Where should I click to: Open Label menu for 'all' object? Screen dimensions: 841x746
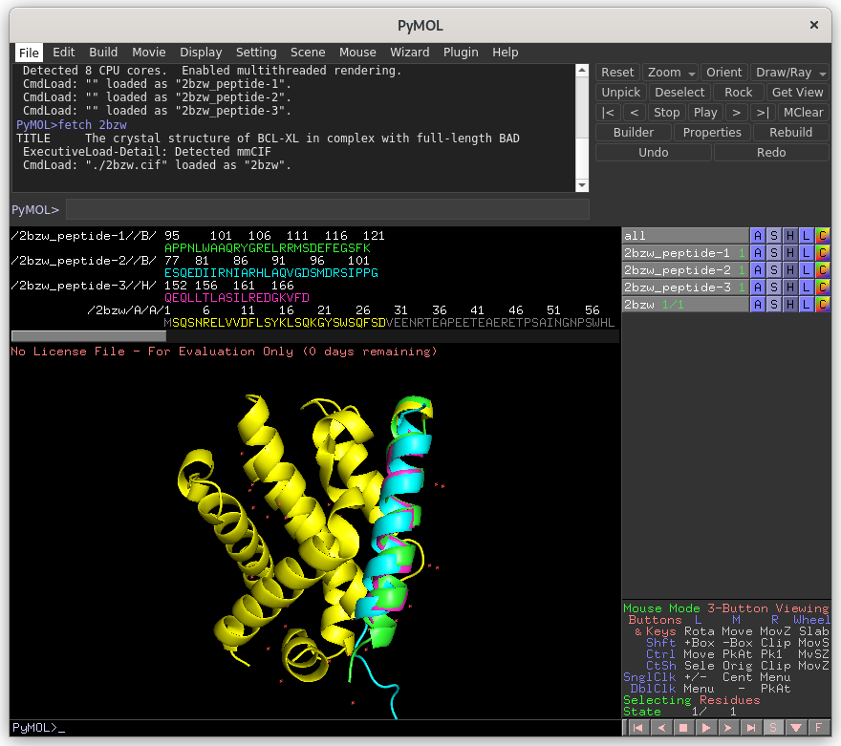click(x=807, y=235)
